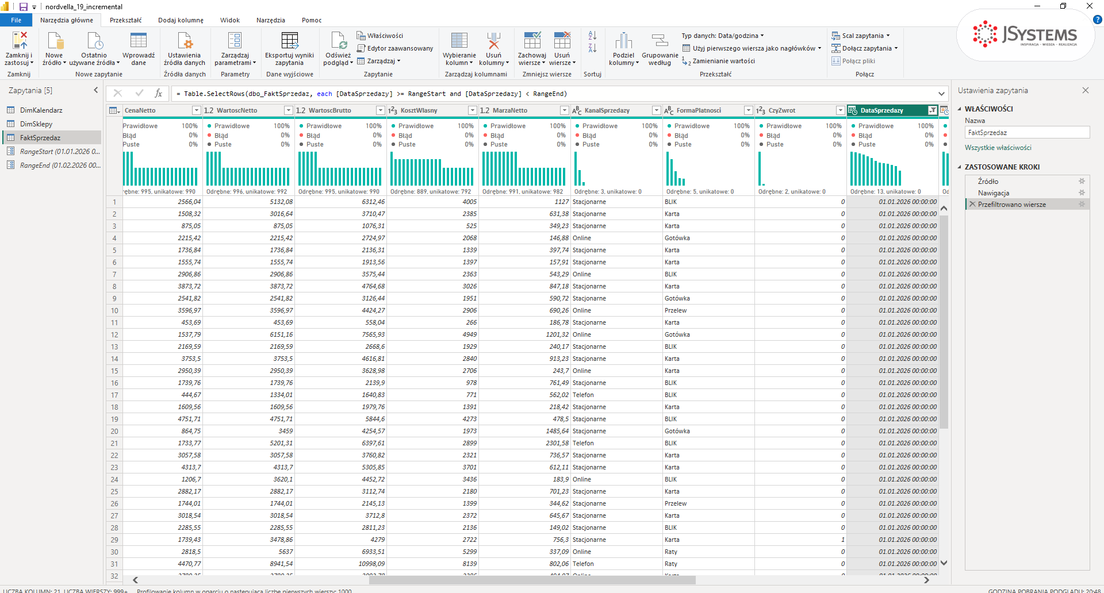The height and width of the screenshot is (593, 1104).
Task: Open MarzaNetto column filter dropdown
Action: click(564, 110)
